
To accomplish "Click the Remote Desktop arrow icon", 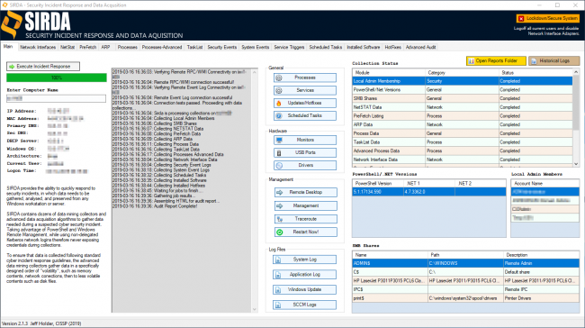I will point(279,193).
